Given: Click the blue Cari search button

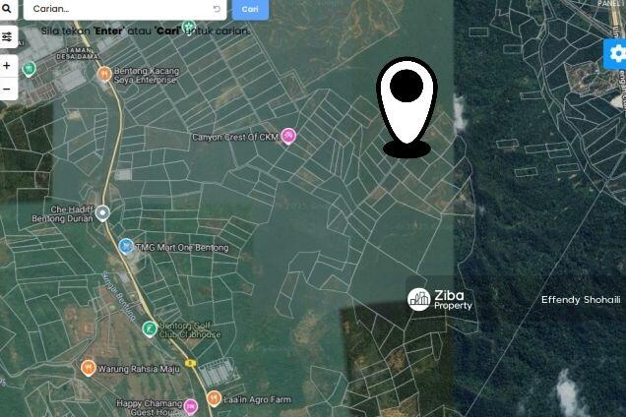Looking at the screenshot, I should point(250,9).
